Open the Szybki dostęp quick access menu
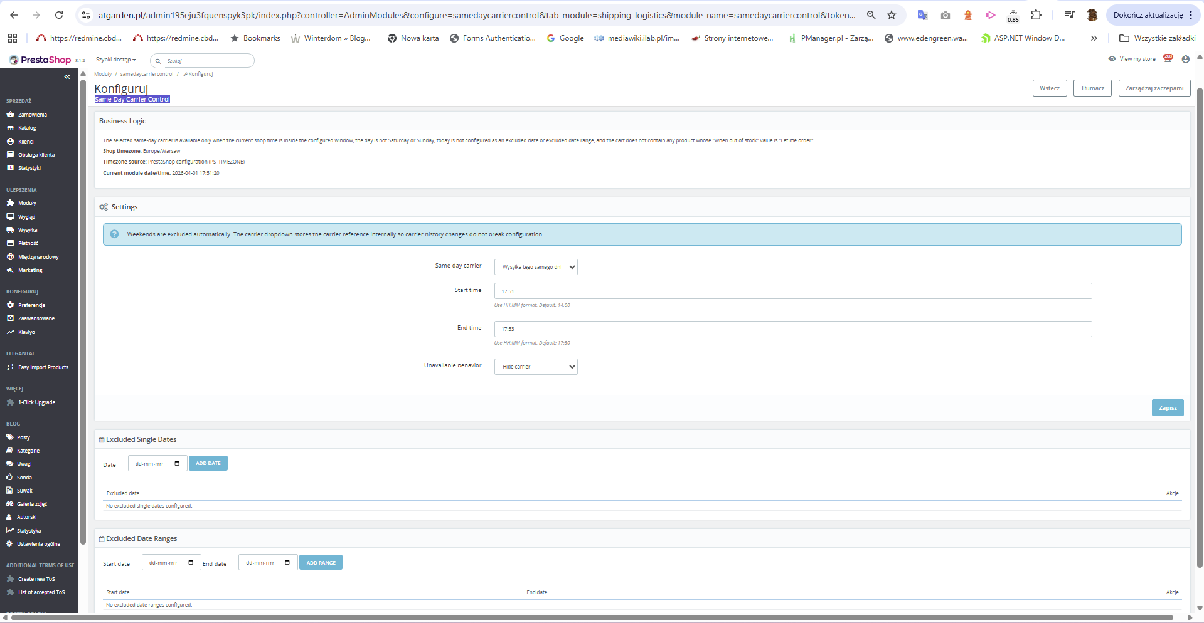The image size is (1204, 623). tap(115, 60)
